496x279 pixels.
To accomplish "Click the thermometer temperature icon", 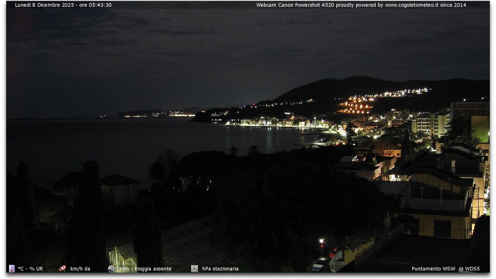I will pos(12,269).
